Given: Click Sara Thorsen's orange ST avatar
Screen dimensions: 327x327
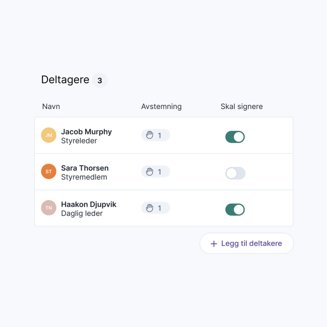Looking at the screenshot, I should [x=48, y=171].
